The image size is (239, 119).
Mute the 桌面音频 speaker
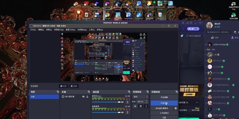pos(122,112)
